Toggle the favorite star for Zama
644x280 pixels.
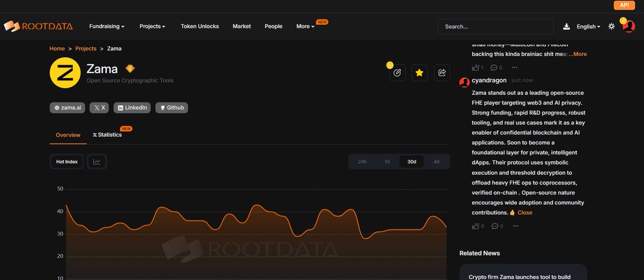tap(420, 72)
